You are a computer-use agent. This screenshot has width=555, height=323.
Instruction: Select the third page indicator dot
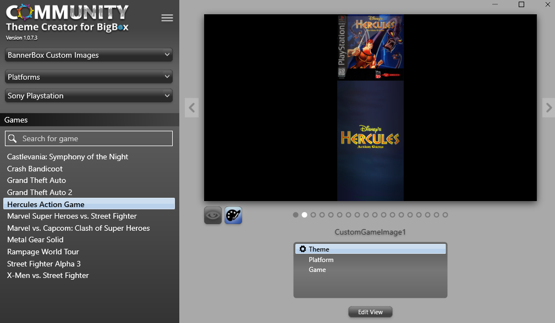point(313,215)
